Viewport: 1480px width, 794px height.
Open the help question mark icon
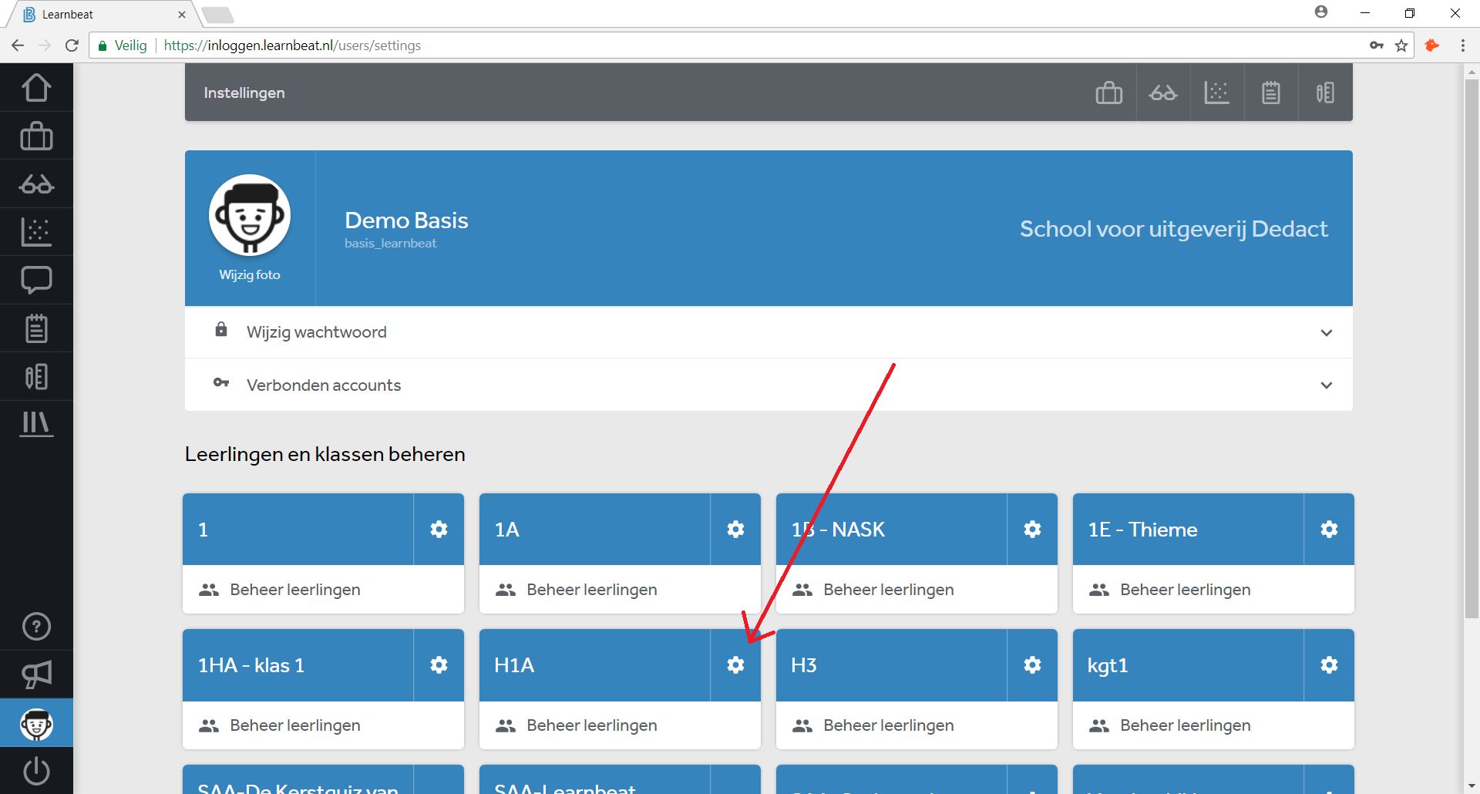pos(36,627)
